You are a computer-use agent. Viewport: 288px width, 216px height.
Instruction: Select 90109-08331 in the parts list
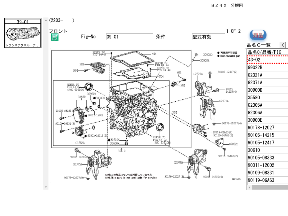[268, 173]
